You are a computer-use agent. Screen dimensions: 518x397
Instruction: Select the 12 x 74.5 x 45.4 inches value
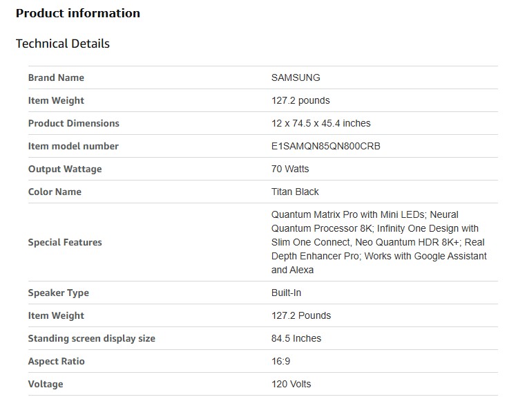click(320, 123)
